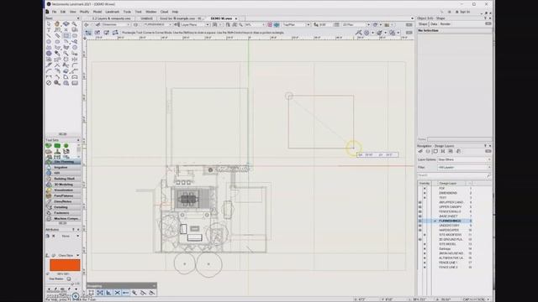The height and width of the screenshot is (302, 538).
Task: Select the Circle tool in Basic palette
Action: tap(49, 42)
